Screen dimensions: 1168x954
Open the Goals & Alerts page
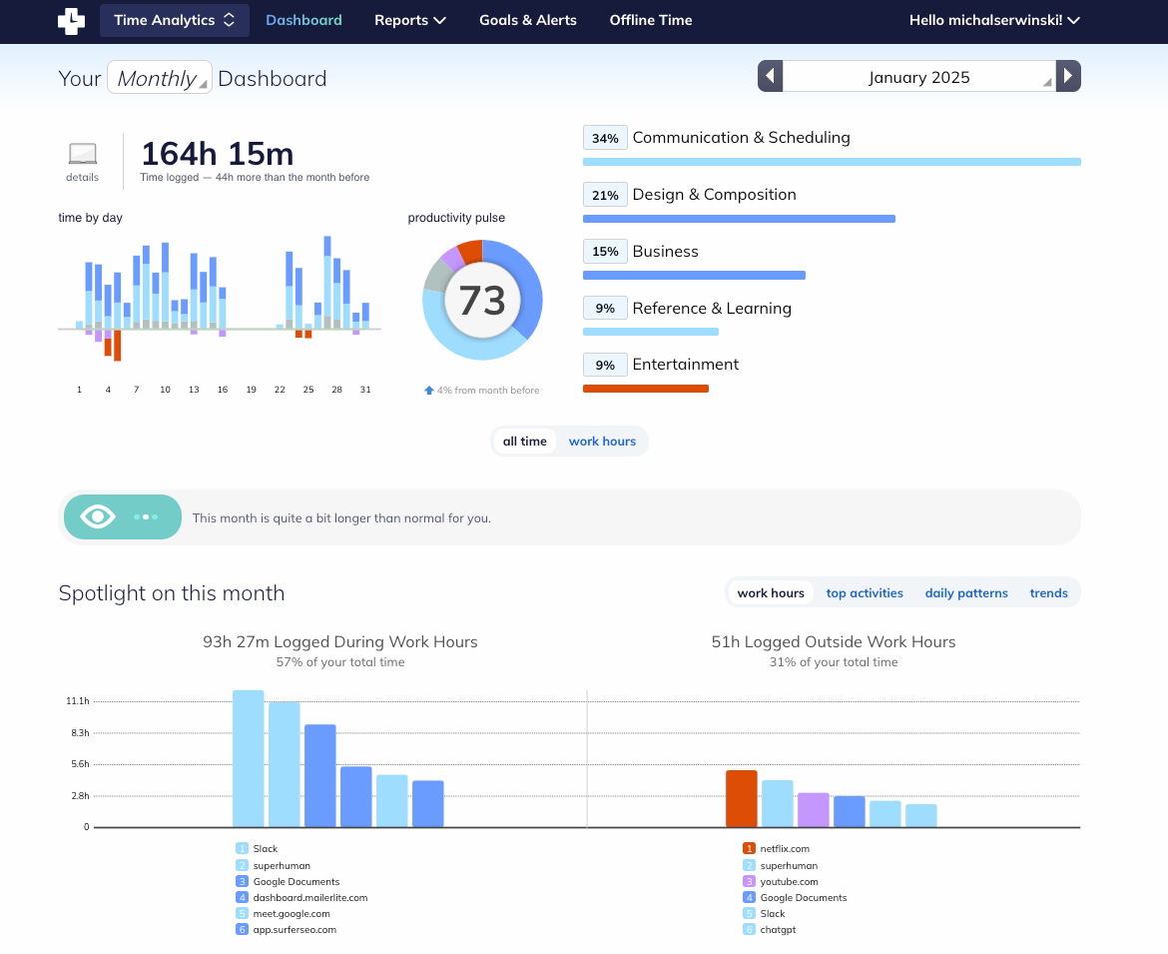pyautogui.click(x=527, y=20)
